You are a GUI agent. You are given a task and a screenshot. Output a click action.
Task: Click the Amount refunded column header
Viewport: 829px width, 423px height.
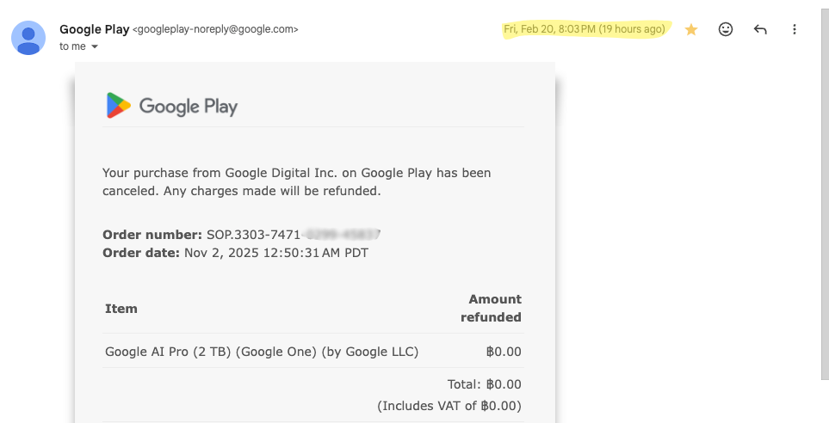tap(492, 308)
